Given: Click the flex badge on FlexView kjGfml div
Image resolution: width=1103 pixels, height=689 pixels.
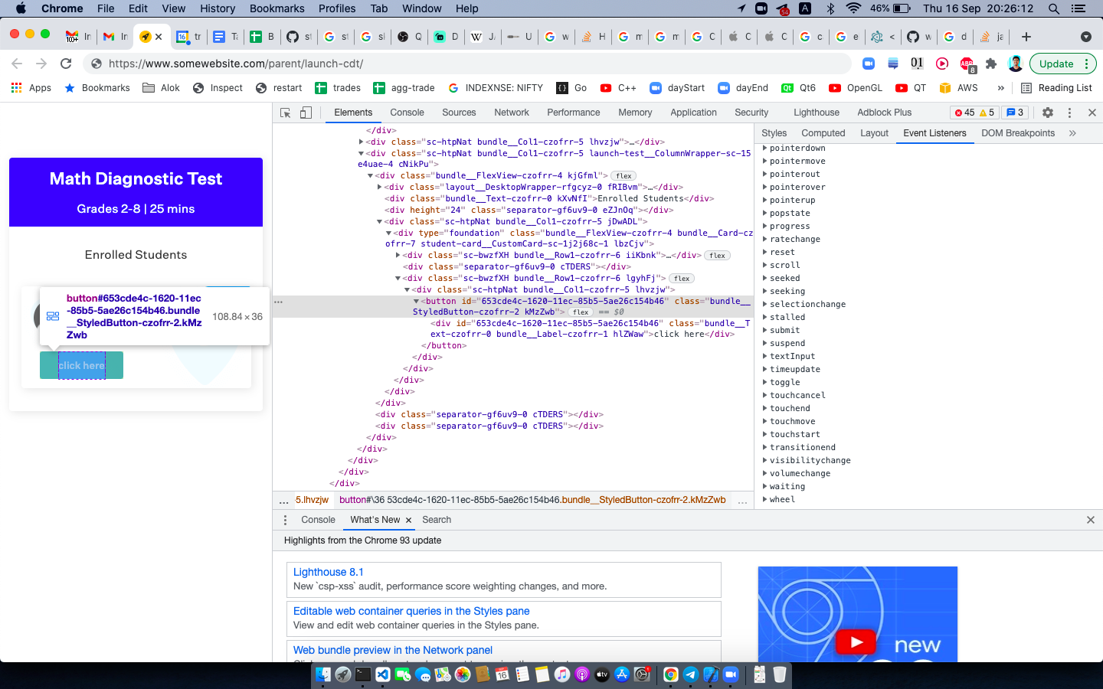Looking at the screenshot, I should click(x=624, y=176).
